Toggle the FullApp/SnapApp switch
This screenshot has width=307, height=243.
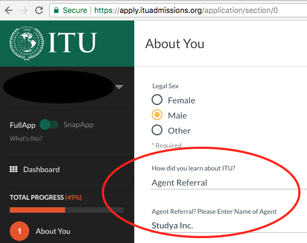pyautogui.click(x=49, y=124)
